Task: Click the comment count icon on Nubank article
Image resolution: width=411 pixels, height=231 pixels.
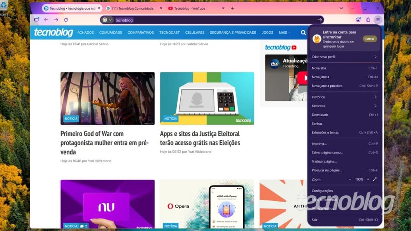Action: click(84, 226)
